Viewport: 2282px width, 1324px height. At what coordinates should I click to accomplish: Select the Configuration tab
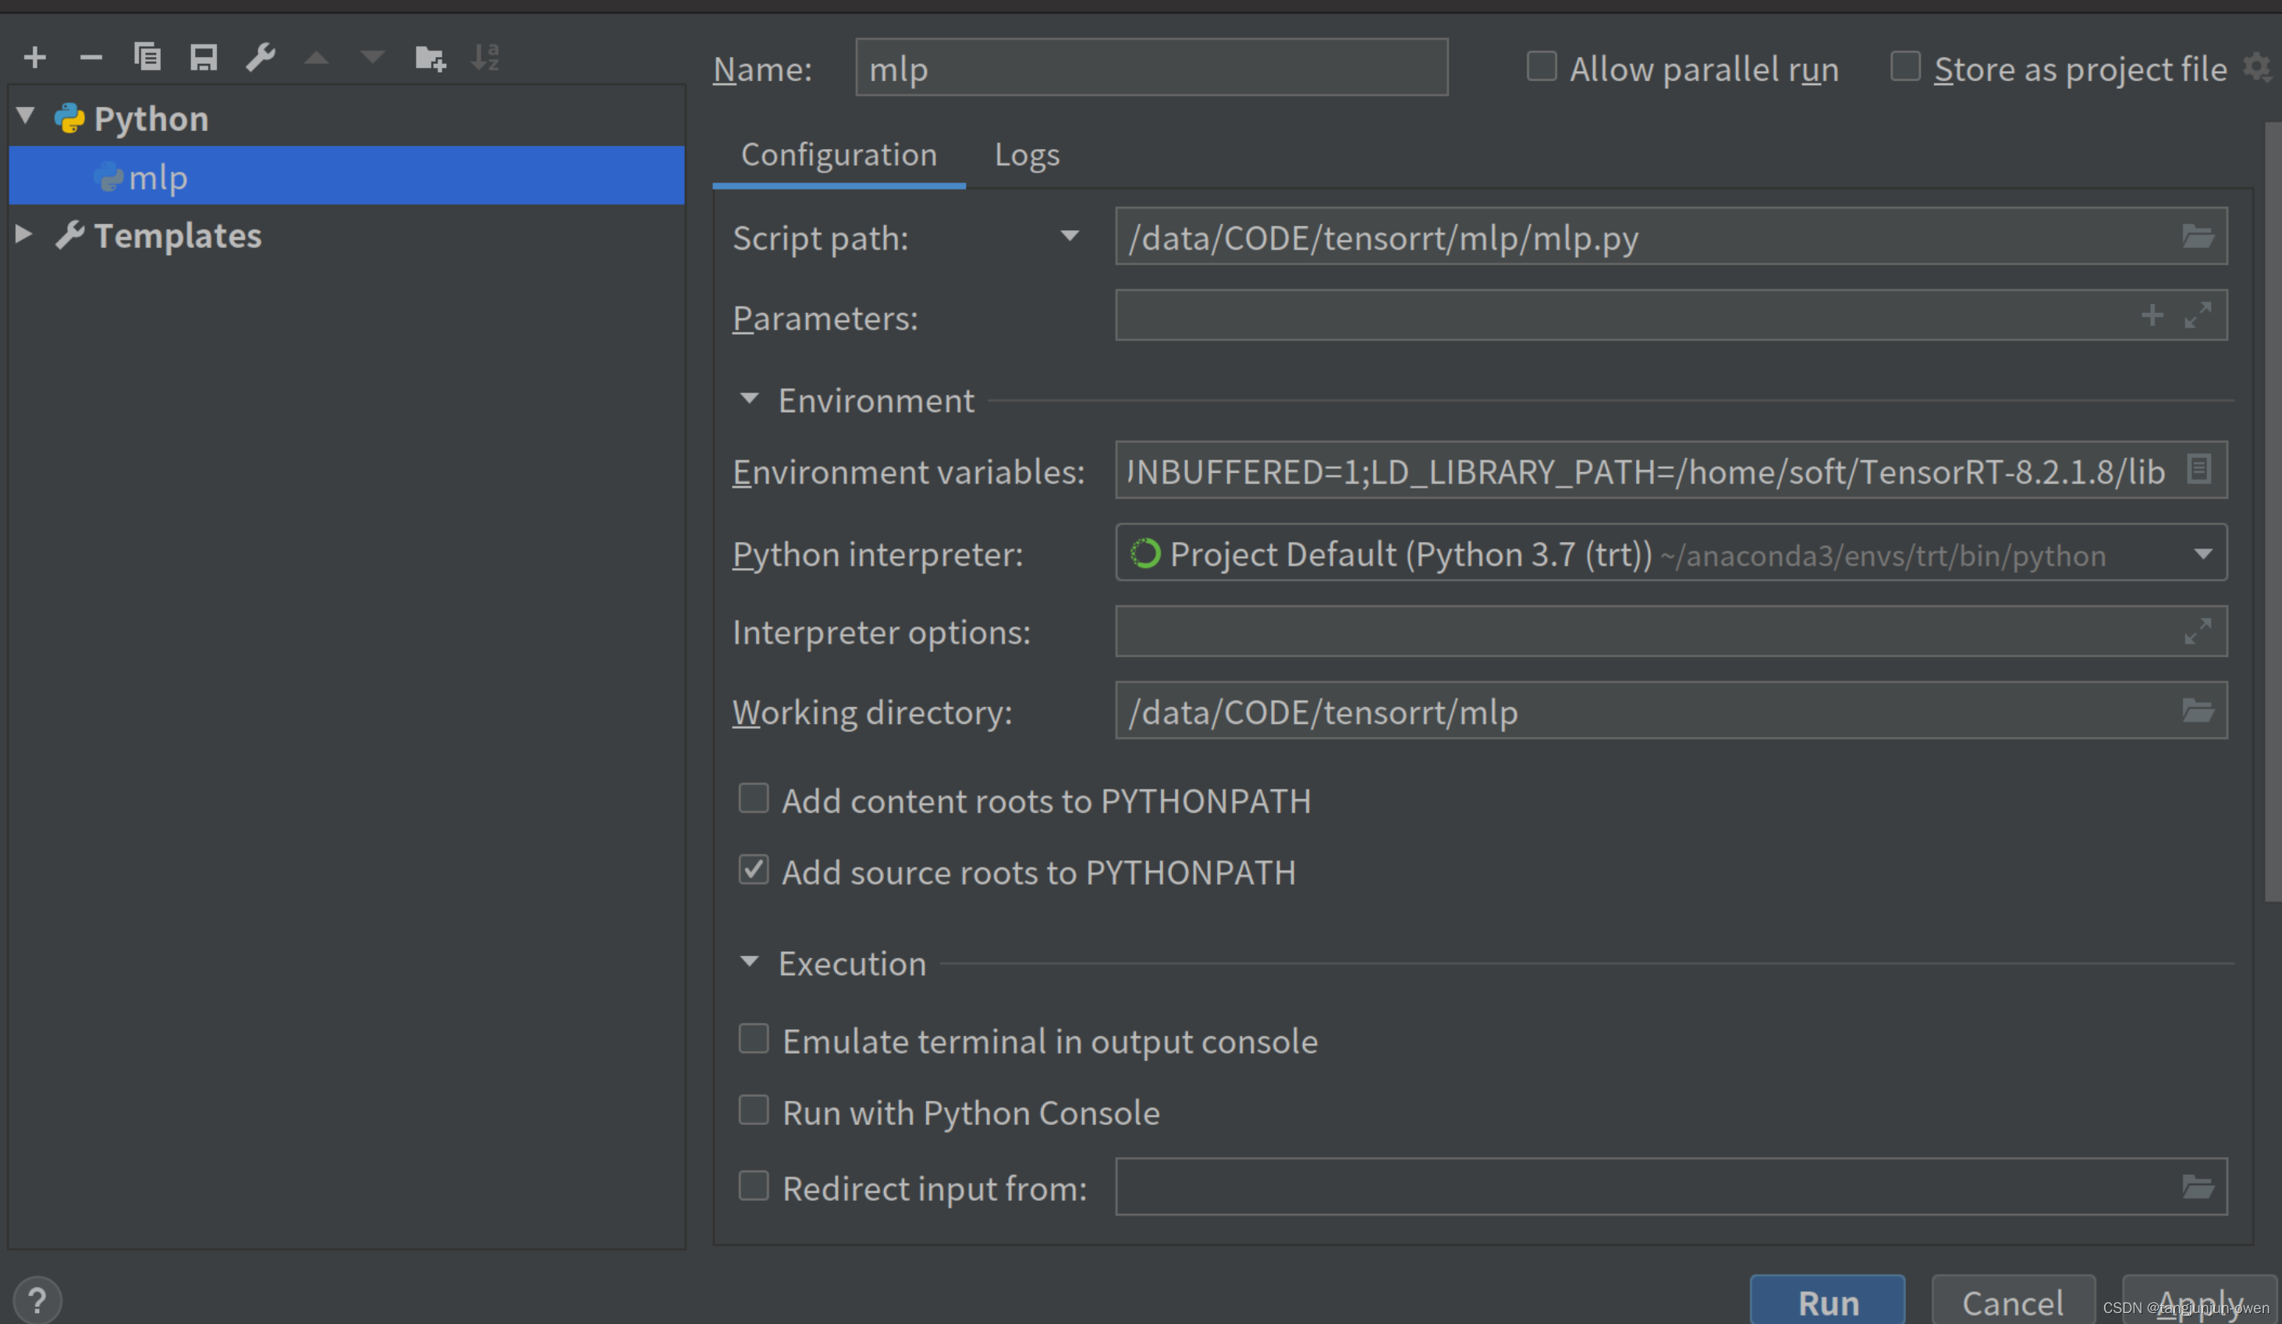[x=839, y=154]
